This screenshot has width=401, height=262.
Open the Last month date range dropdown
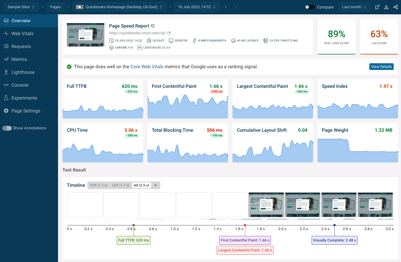tap(354, 7)
